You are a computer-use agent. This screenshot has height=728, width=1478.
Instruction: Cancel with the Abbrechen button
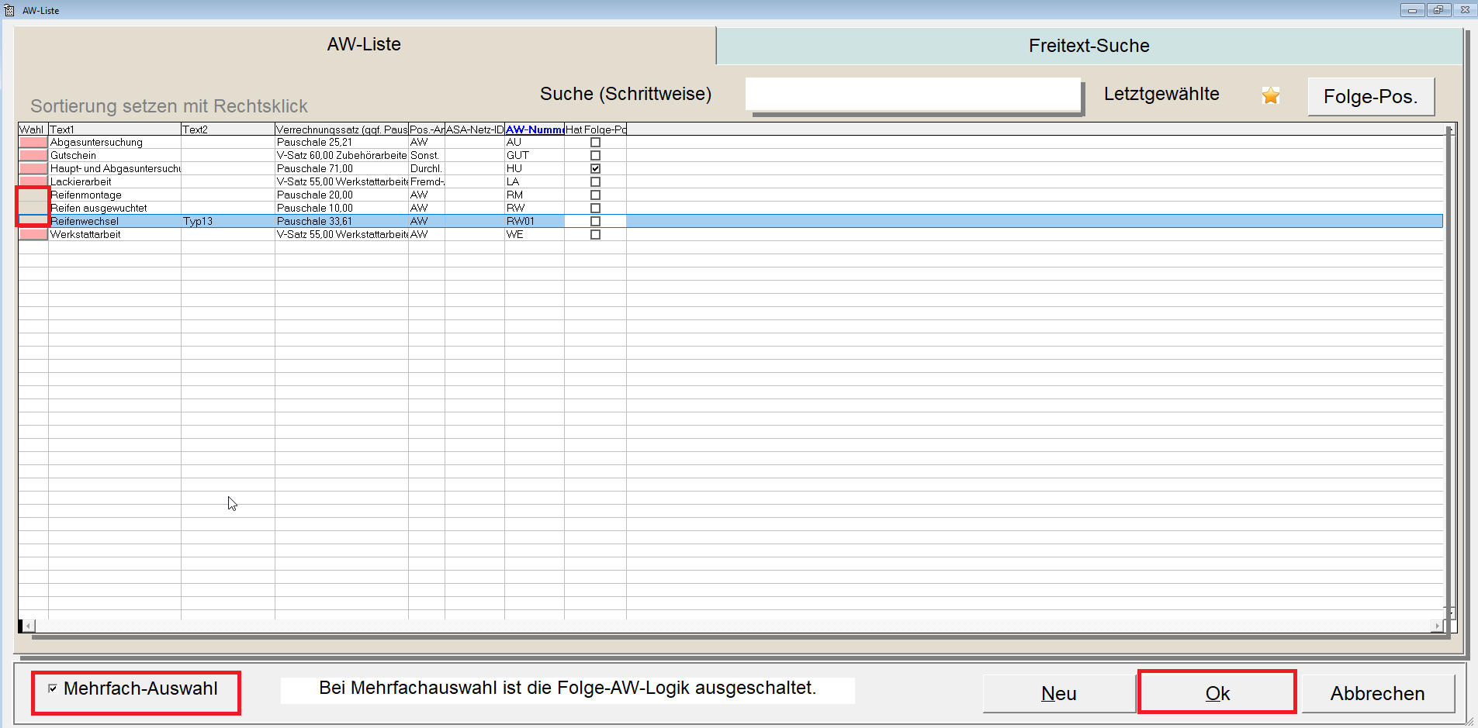click(1377, 693)
